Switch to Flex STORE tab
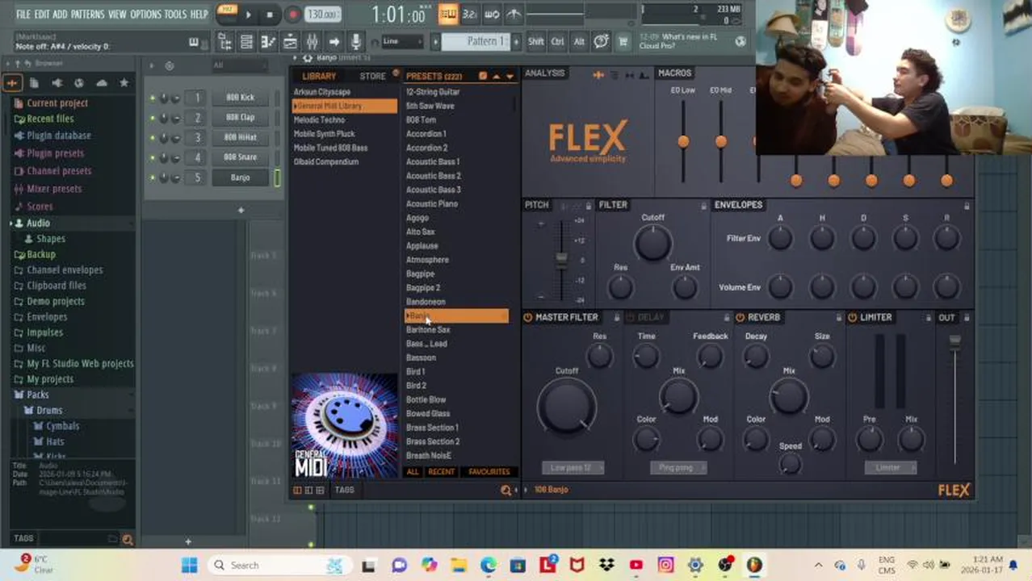Viewport: 1032px width, 581px height. click(372, 77)
